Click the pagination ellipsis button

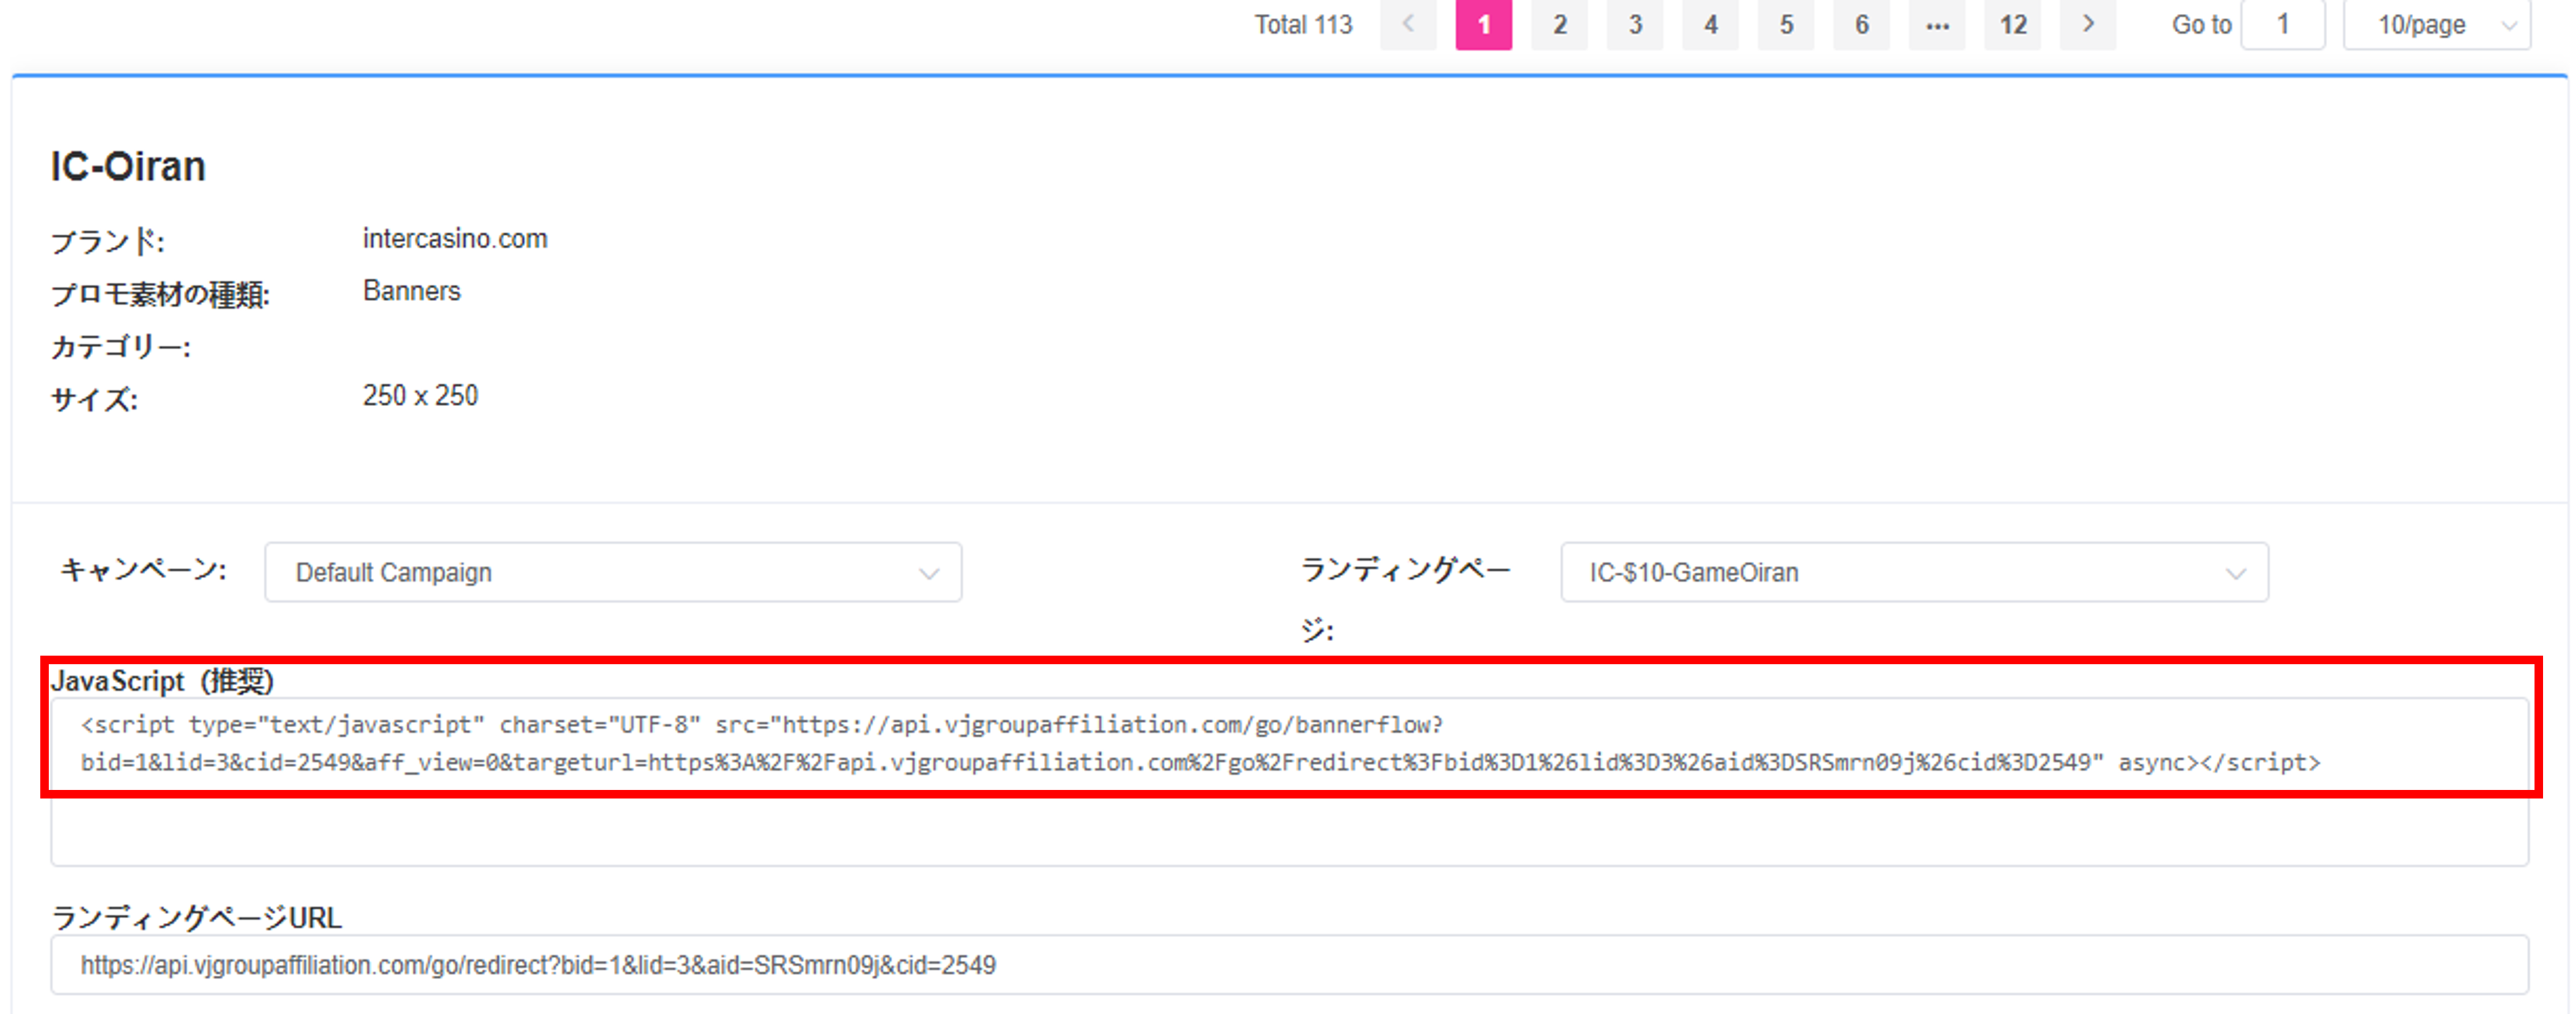tap(1937, 24)
